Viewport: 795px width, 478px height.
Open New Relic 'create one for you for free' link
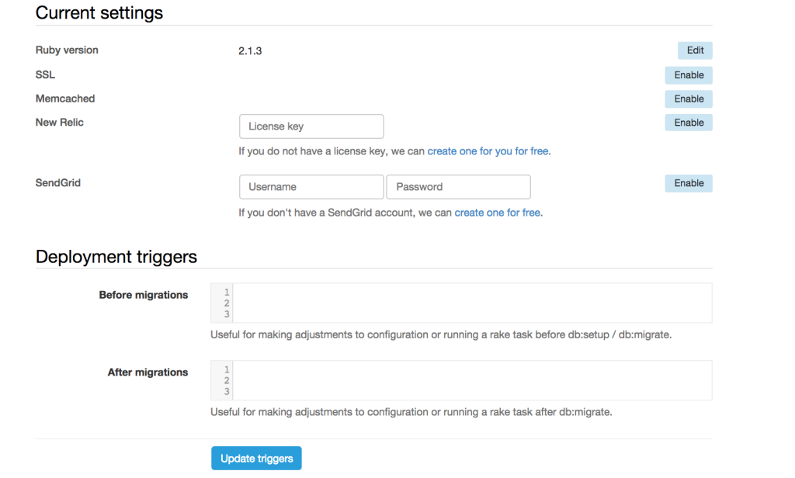click(488, 151)
